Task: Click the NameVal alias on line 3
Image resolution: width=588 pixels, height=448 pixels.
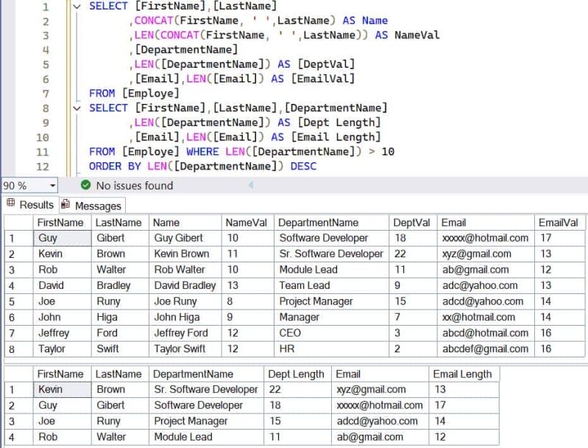Action: (x=417, y=35)
